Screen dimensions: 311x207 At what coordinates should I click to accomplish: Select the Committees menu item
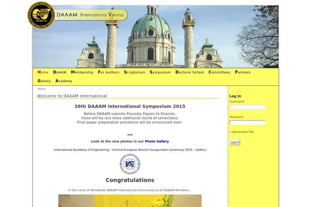219,72
